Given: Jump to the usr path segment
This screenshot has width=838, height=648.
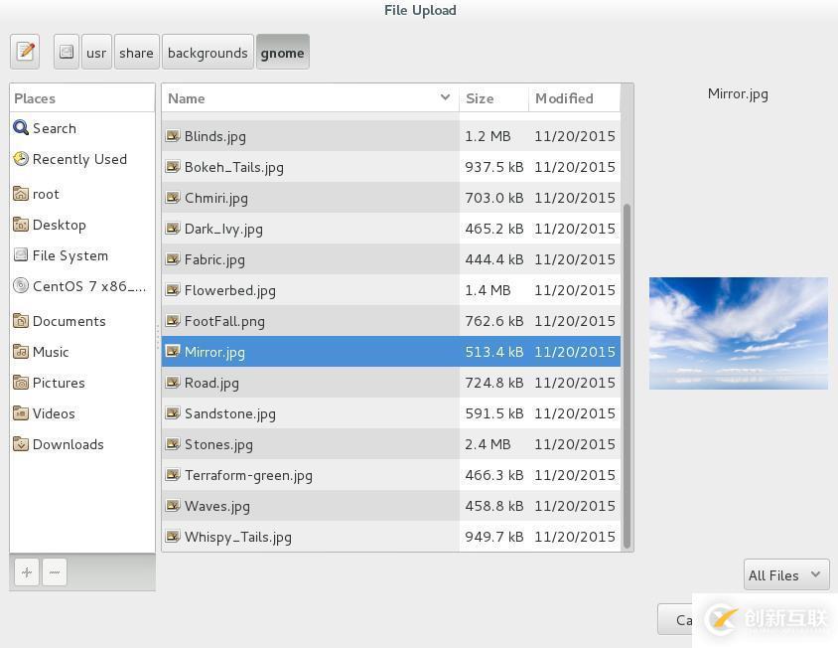Looking at the screenshot, I should pos(96,52).
